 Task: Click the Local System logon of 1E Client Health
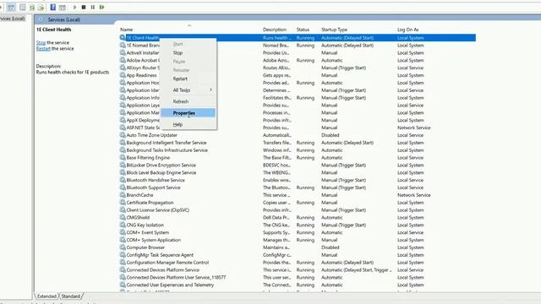(x=411, y=38)
